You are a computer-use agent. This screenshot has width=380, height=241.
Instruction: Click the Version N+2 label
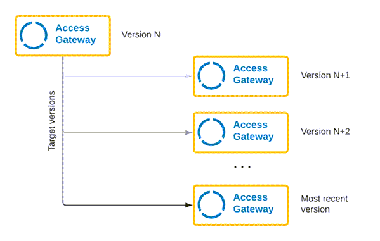[325, 132]
